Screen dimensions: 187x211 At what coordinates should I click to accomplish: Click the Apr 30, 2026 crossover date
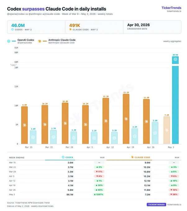pos(138,25)
